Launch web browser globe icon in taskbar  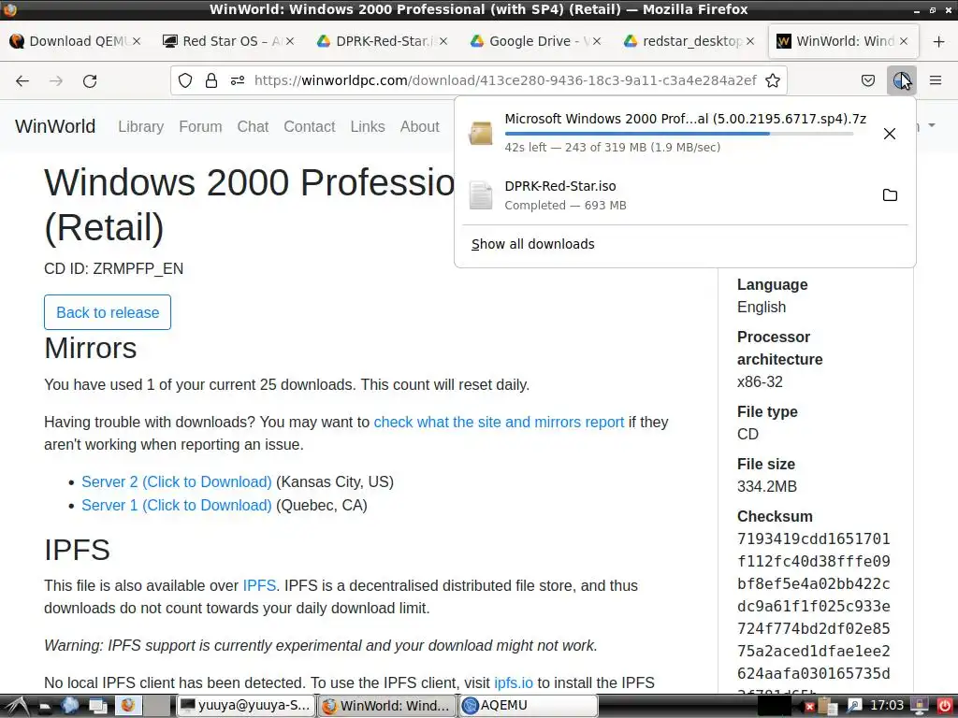[69, 706]
